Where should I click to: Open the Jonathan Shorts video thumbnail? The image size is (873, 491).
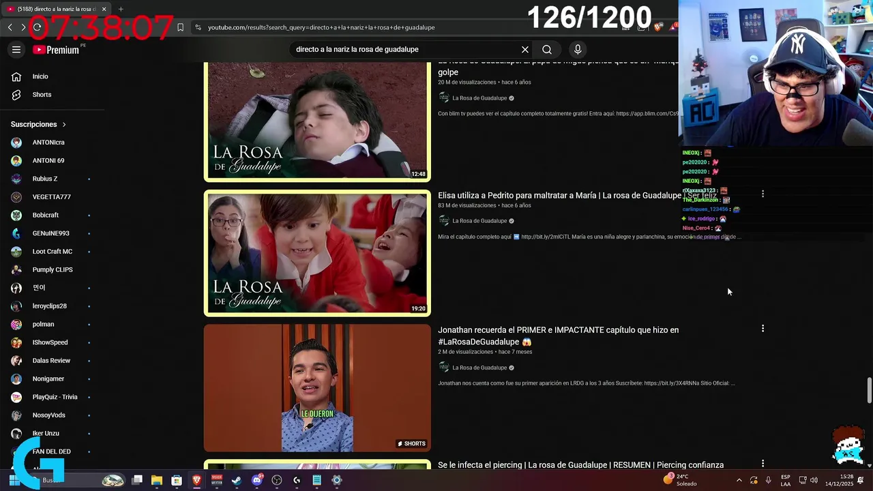coord(317,388)
